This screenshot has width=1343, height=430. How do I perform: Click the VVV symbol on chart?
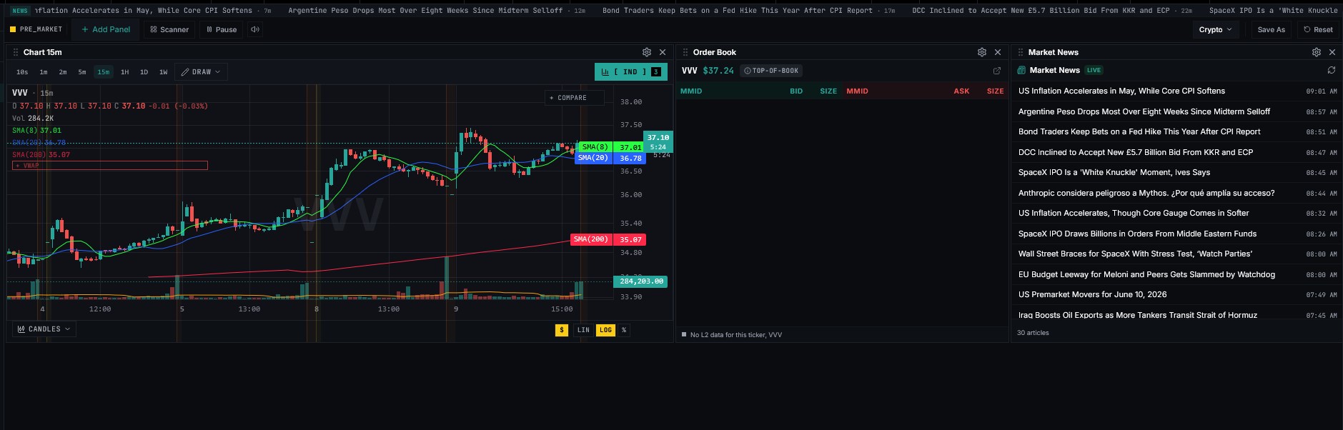click(x=20, y=93)
